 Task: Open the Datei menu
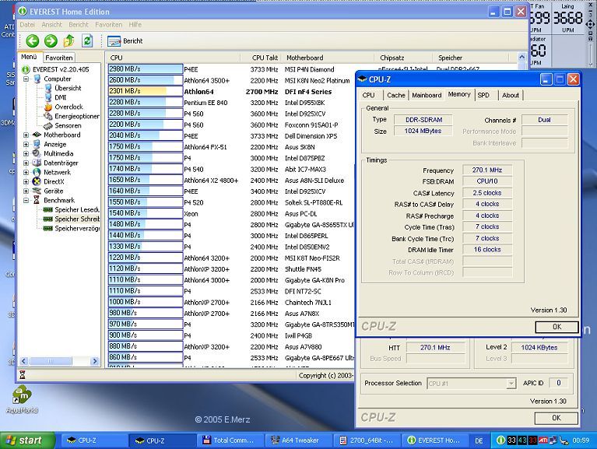[x=27, y=25]
